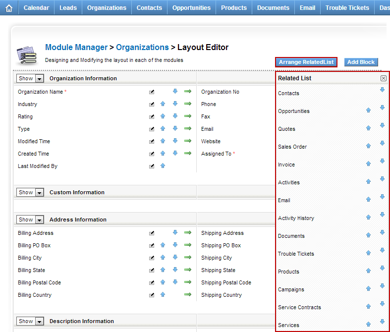Move Documents up in Related List
The image size is (390, 332).
(x=368, y=235)
